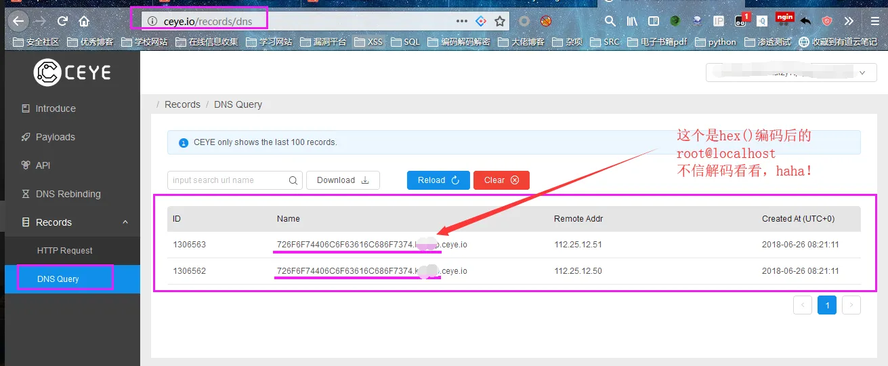Image resolution: width=888 pixels, height=366 pixels.
Task: Click the Created At (UTC+0) column header
Action: tap(798, 219)
